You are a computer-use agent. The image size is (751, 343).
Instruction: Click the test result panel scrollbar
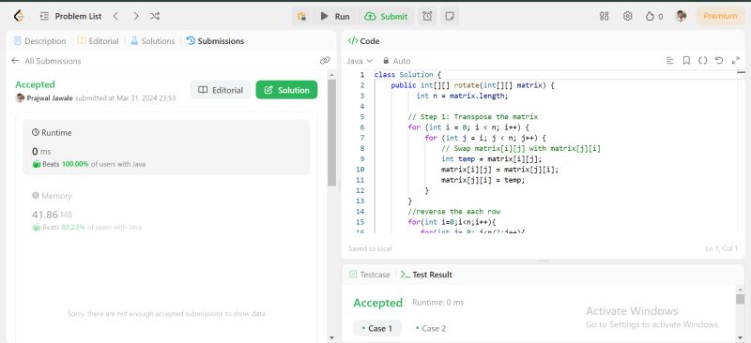(741, 299)
